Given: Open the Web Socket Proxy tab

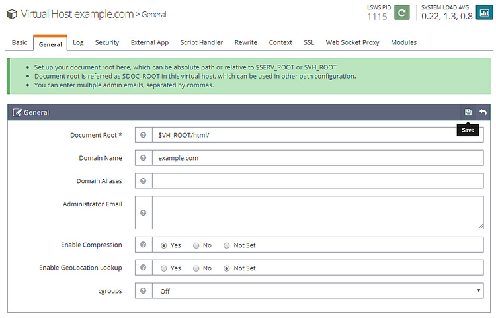Looking at the screenshot, I should click(352, 42).
